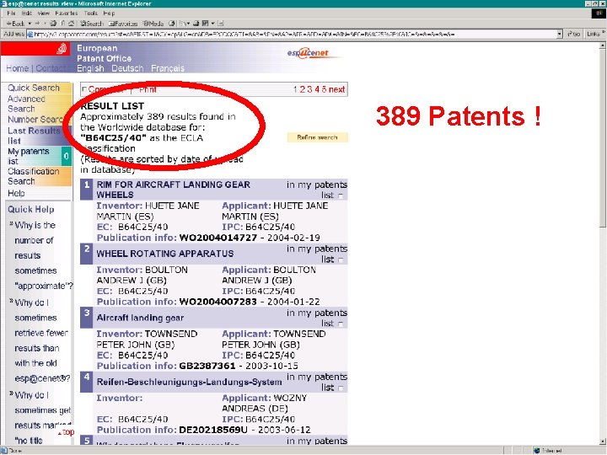Open the Edit menu
607x455 pixels.
[26, 13]
